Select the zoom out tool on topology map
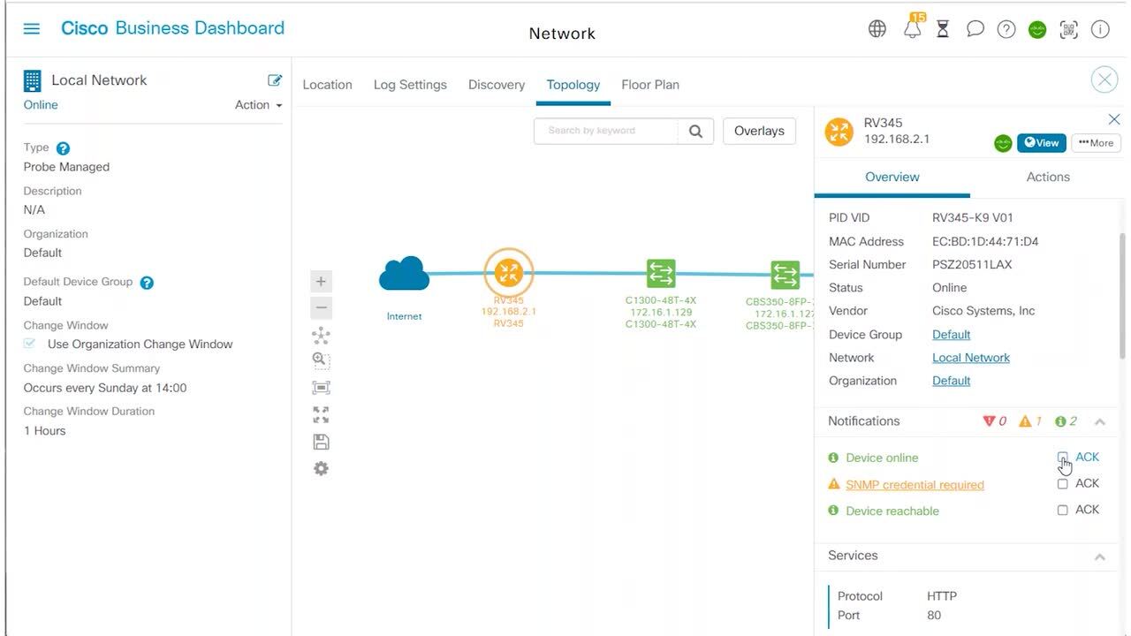The image size is (1131, 636). tap(321, 307)
